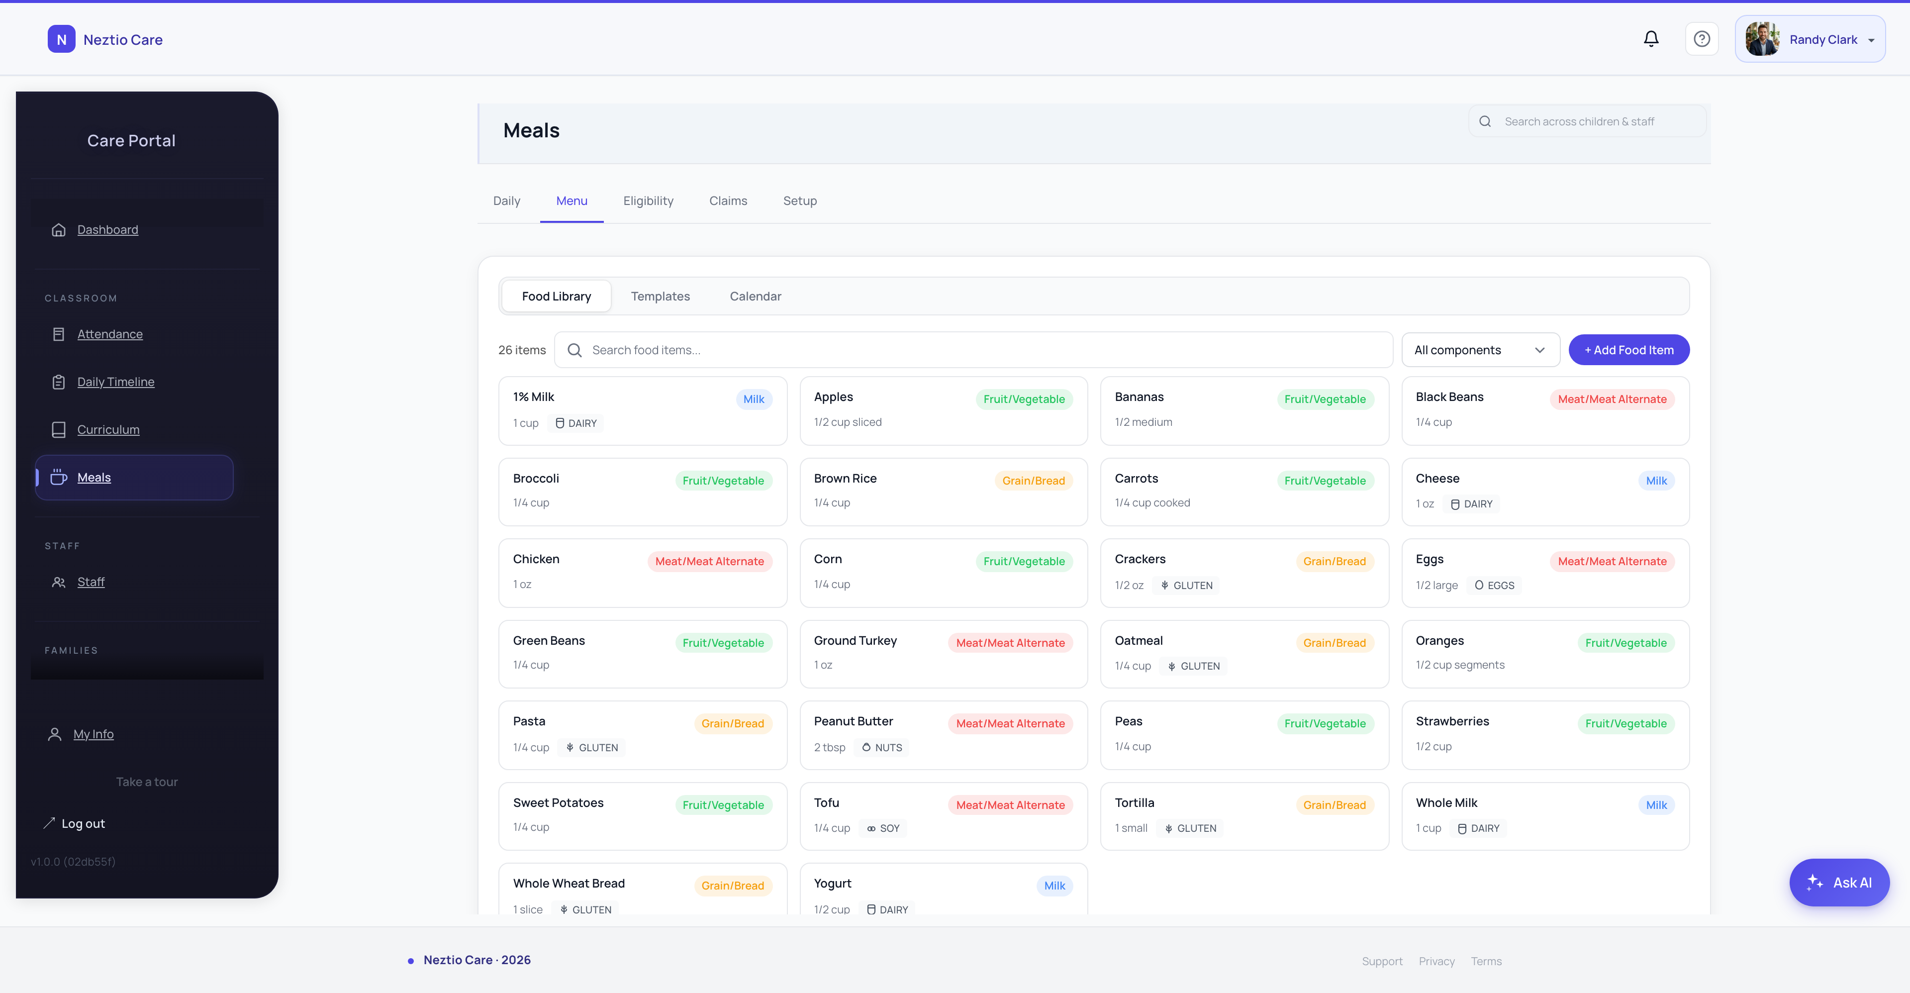Click the EGGS allergen icon on Eggs card
1910x993 pixels.
(1479, 585)
